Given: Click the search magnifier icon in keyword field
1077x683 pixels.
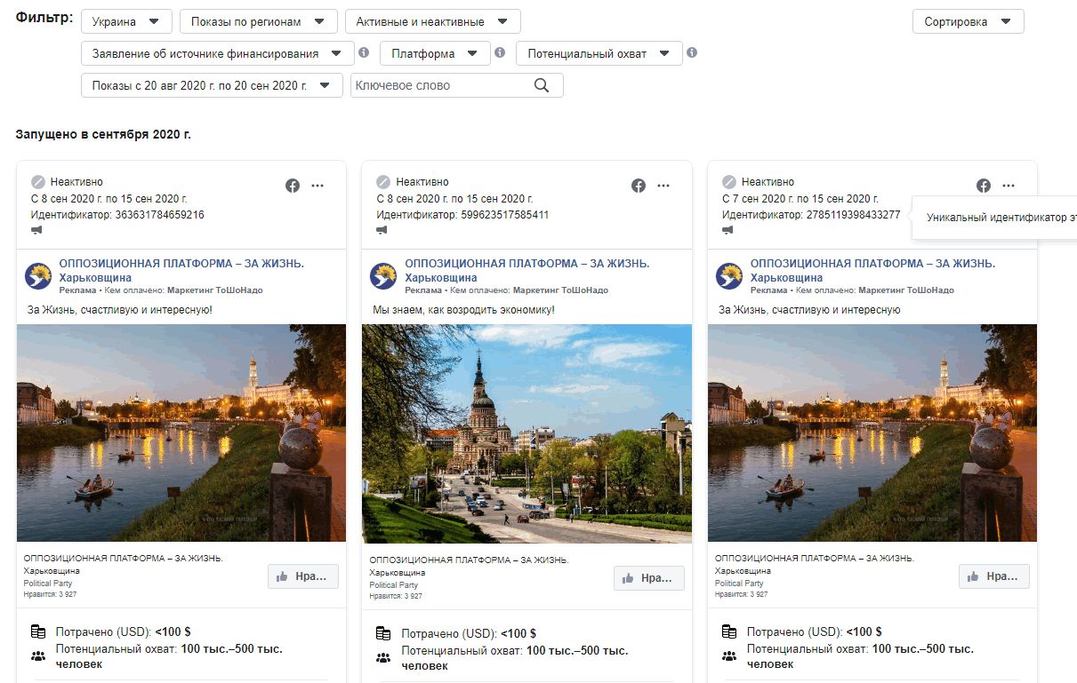Looking at the screenshot, I should (x=542, y=85).
